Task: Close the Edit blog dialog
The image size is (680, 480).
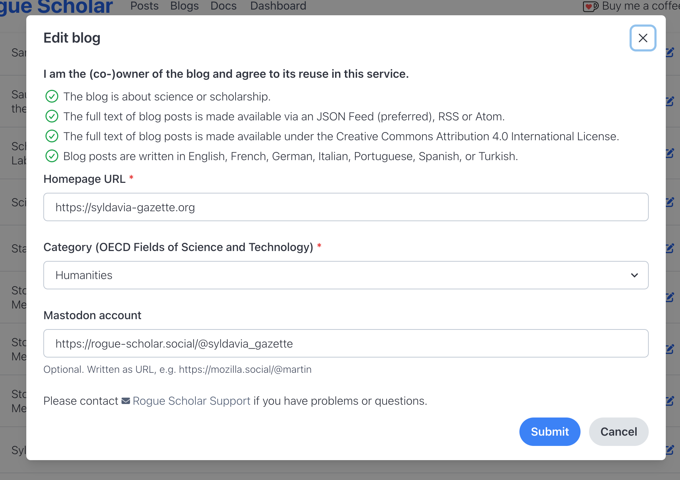Action: coord(643,38)
